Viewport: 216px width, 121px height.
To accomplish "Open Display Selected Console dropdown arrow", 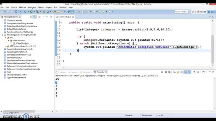I will [x=200, y=72].
